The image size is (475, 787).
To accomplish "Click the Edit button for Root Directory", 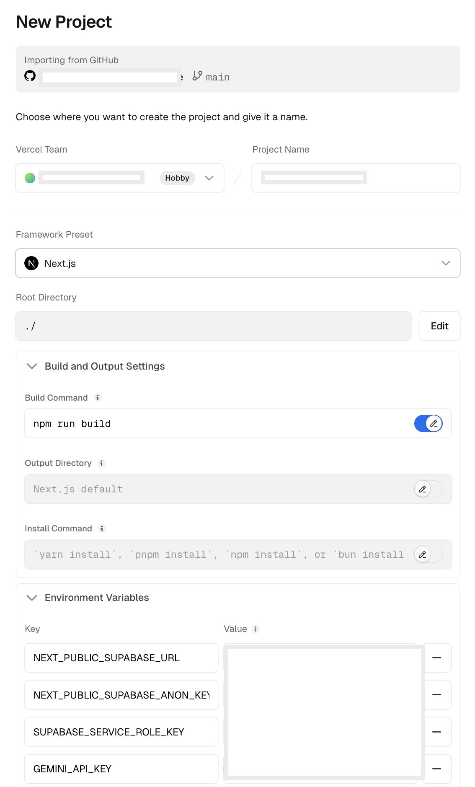I will point(439,326).
